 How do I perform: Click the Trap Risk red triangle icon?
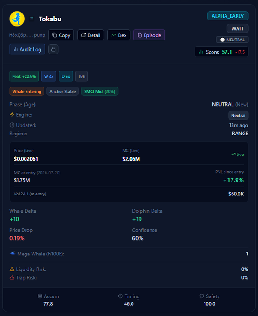[12, 277]
